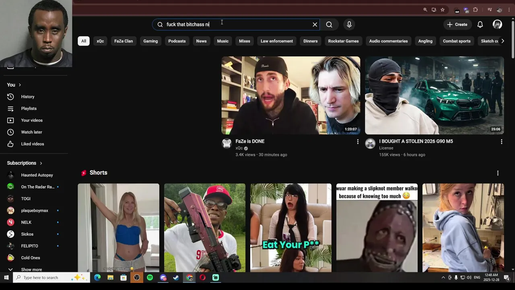Select the xQc filter chip
Screen dimensions: 515x290
click(100, 41)
